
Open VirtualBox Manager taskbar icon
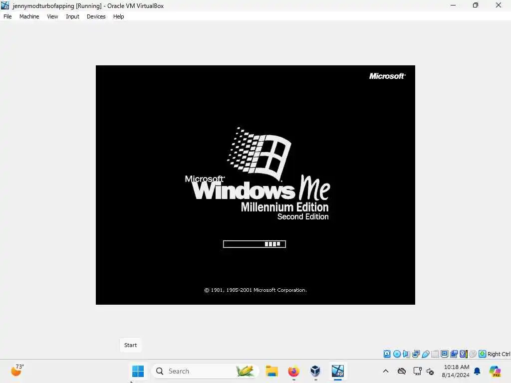click(x=315, y=371)
